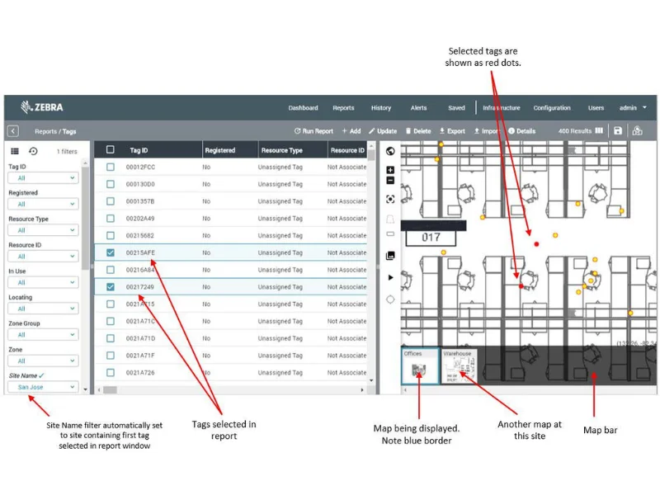Click the save disk icon
This screenshot has height=495, width=660.
[x=618, y=131]
